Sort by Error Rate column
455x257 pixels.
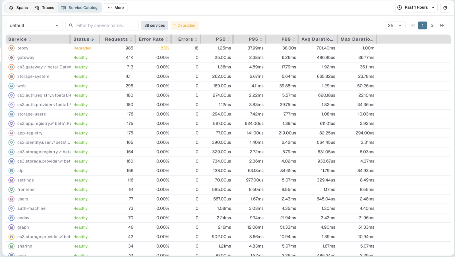[153, 39]
